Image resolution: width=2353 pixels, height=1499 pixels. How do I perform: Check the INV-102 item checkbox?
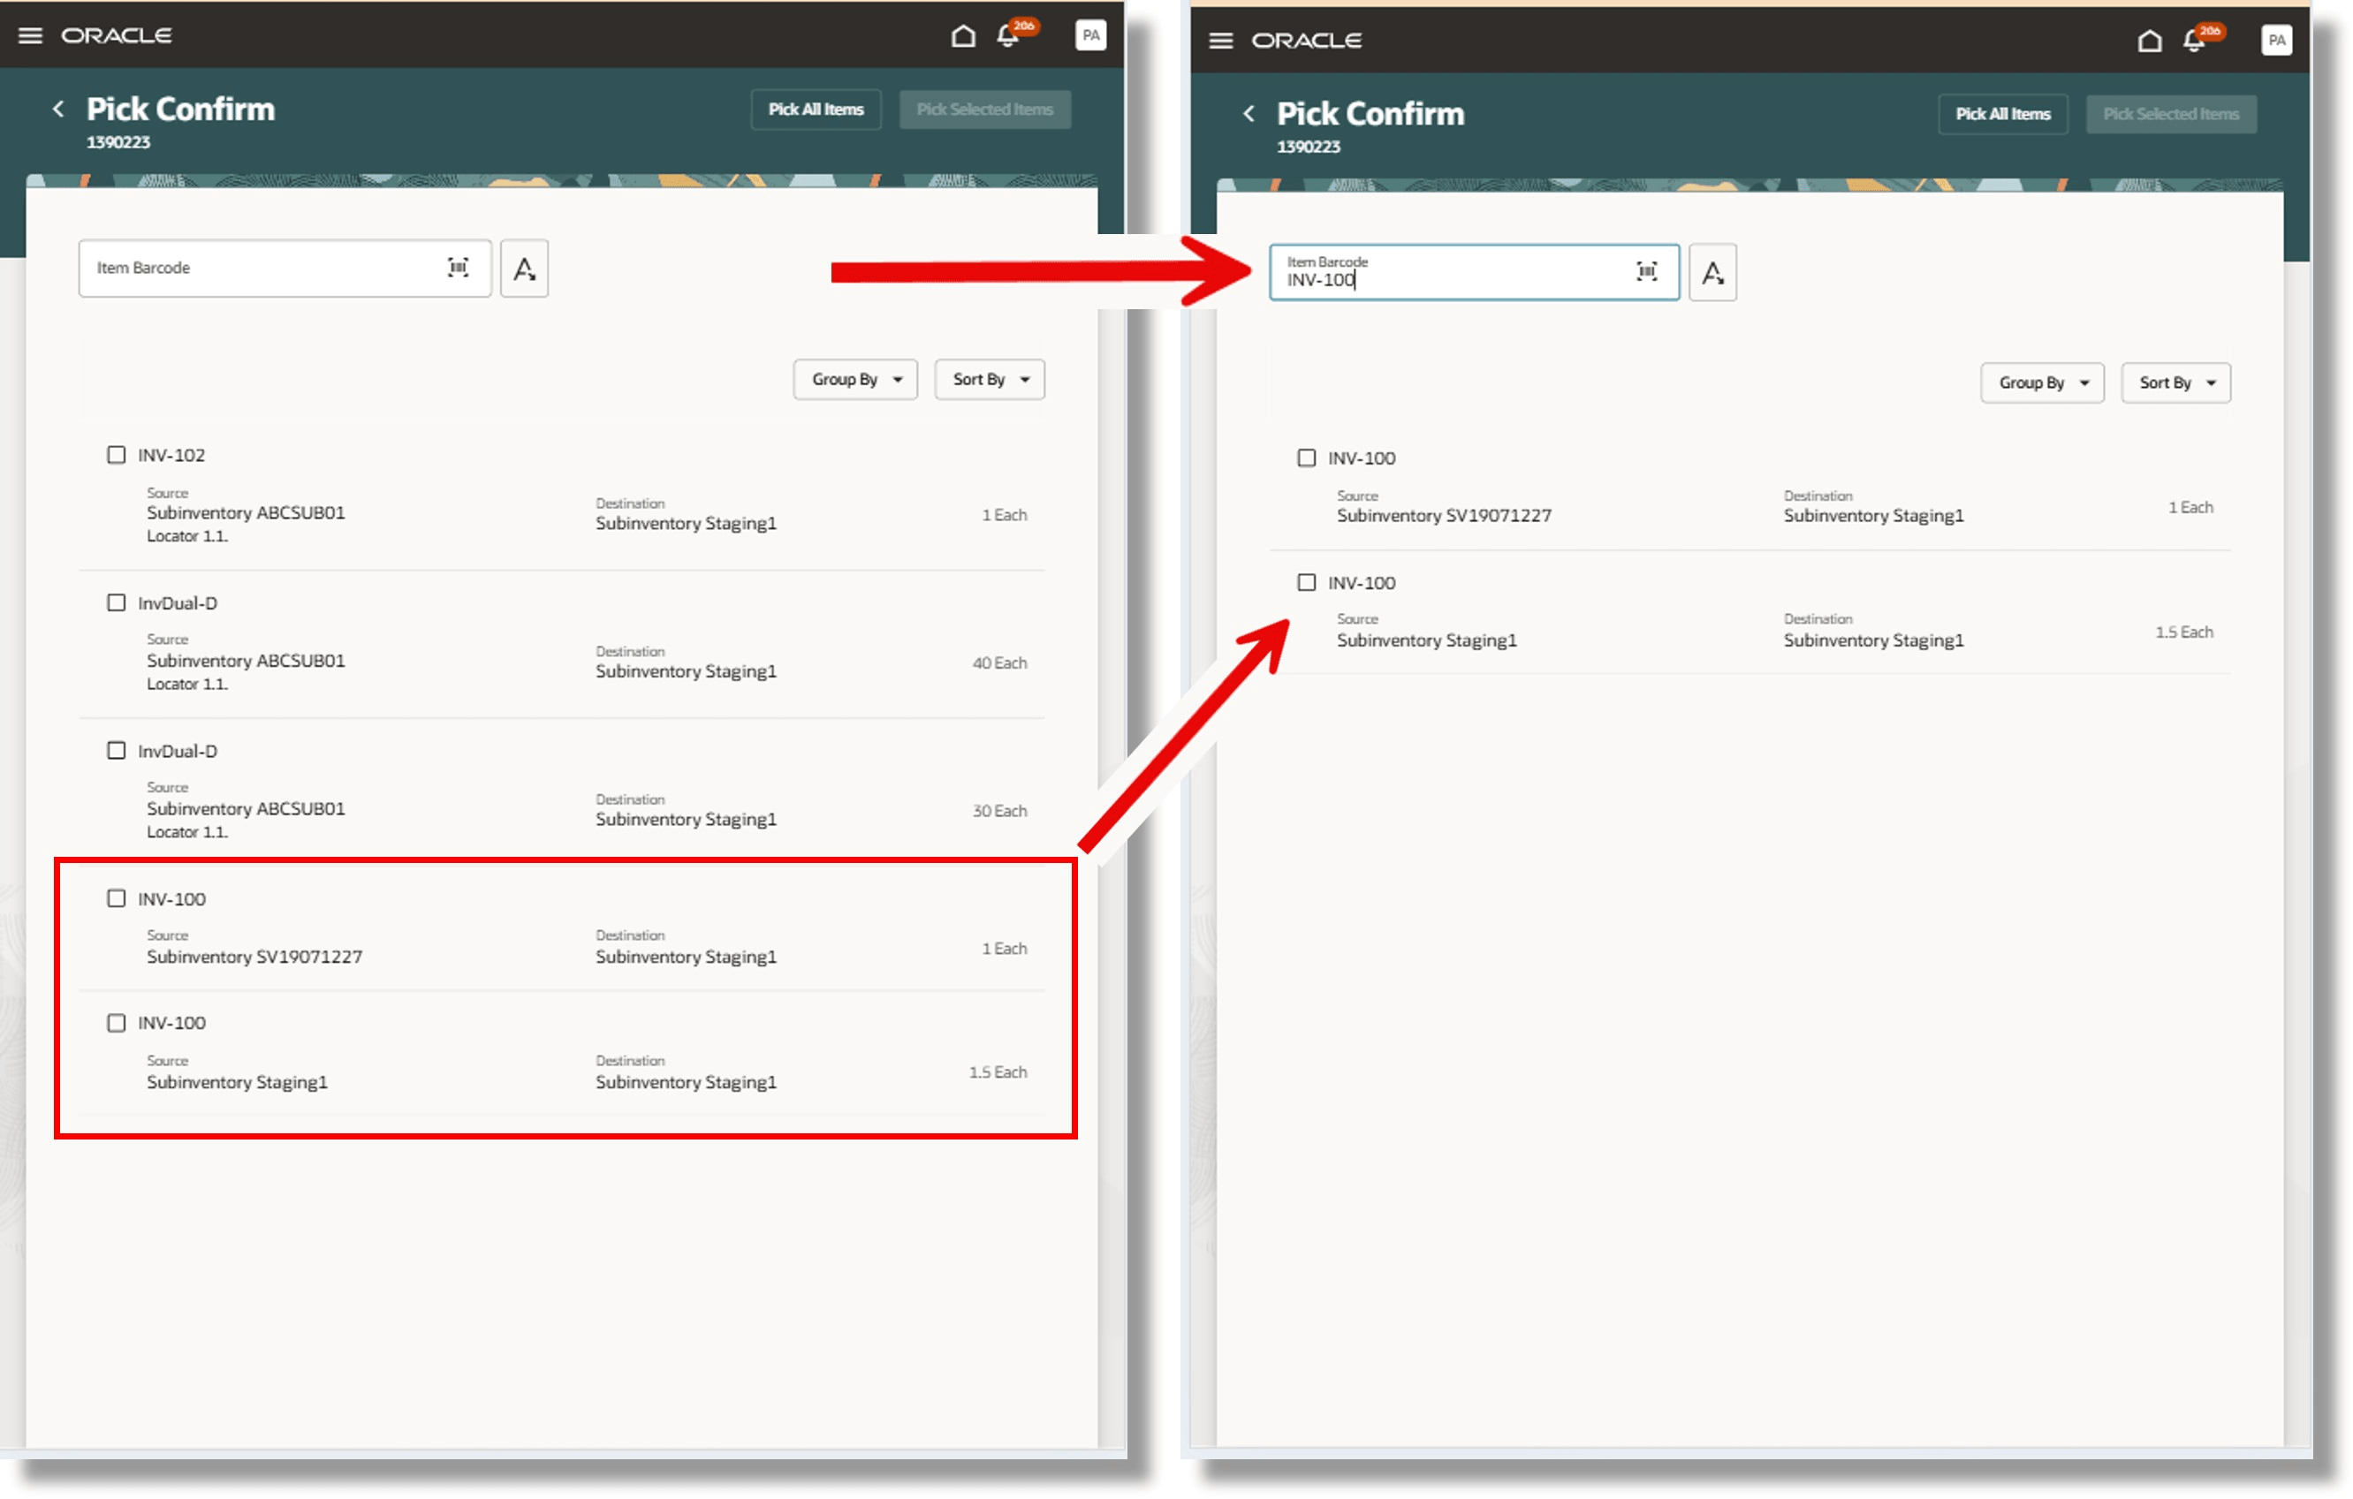[117, 455]
